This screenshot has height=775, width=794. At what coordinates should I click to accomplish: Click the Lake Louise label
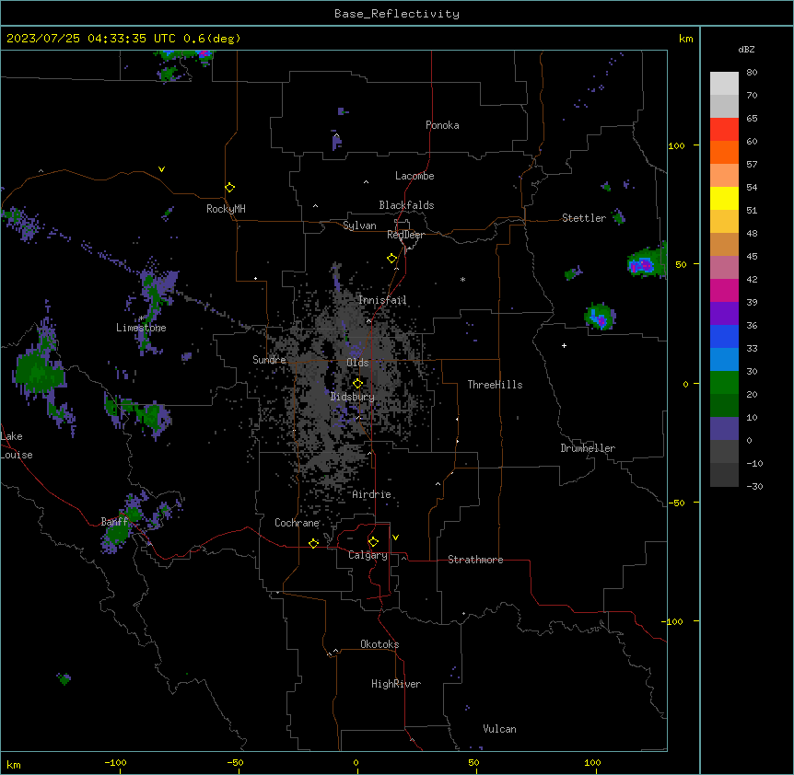coord(17,445)
